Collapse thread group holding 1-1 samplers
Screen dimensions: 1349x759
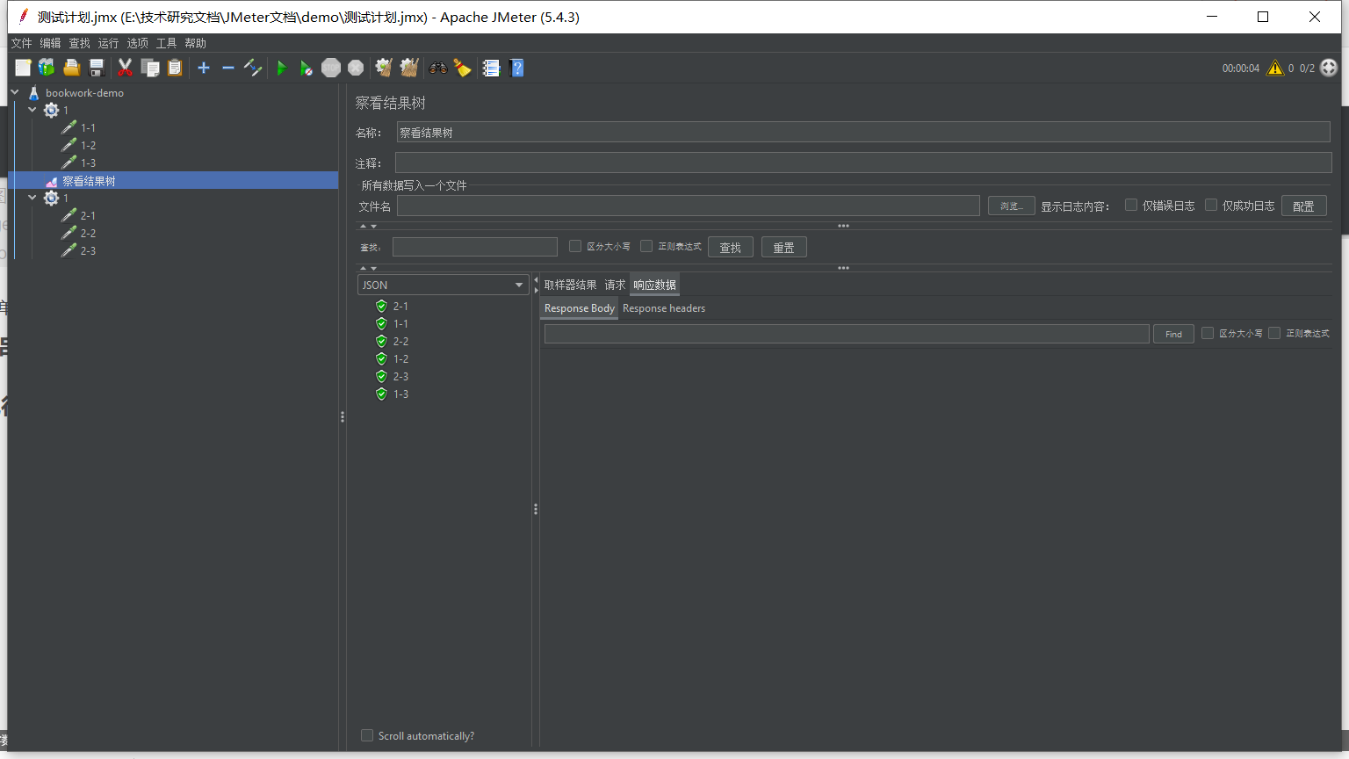pyautogui.click(x=32, y=110)
